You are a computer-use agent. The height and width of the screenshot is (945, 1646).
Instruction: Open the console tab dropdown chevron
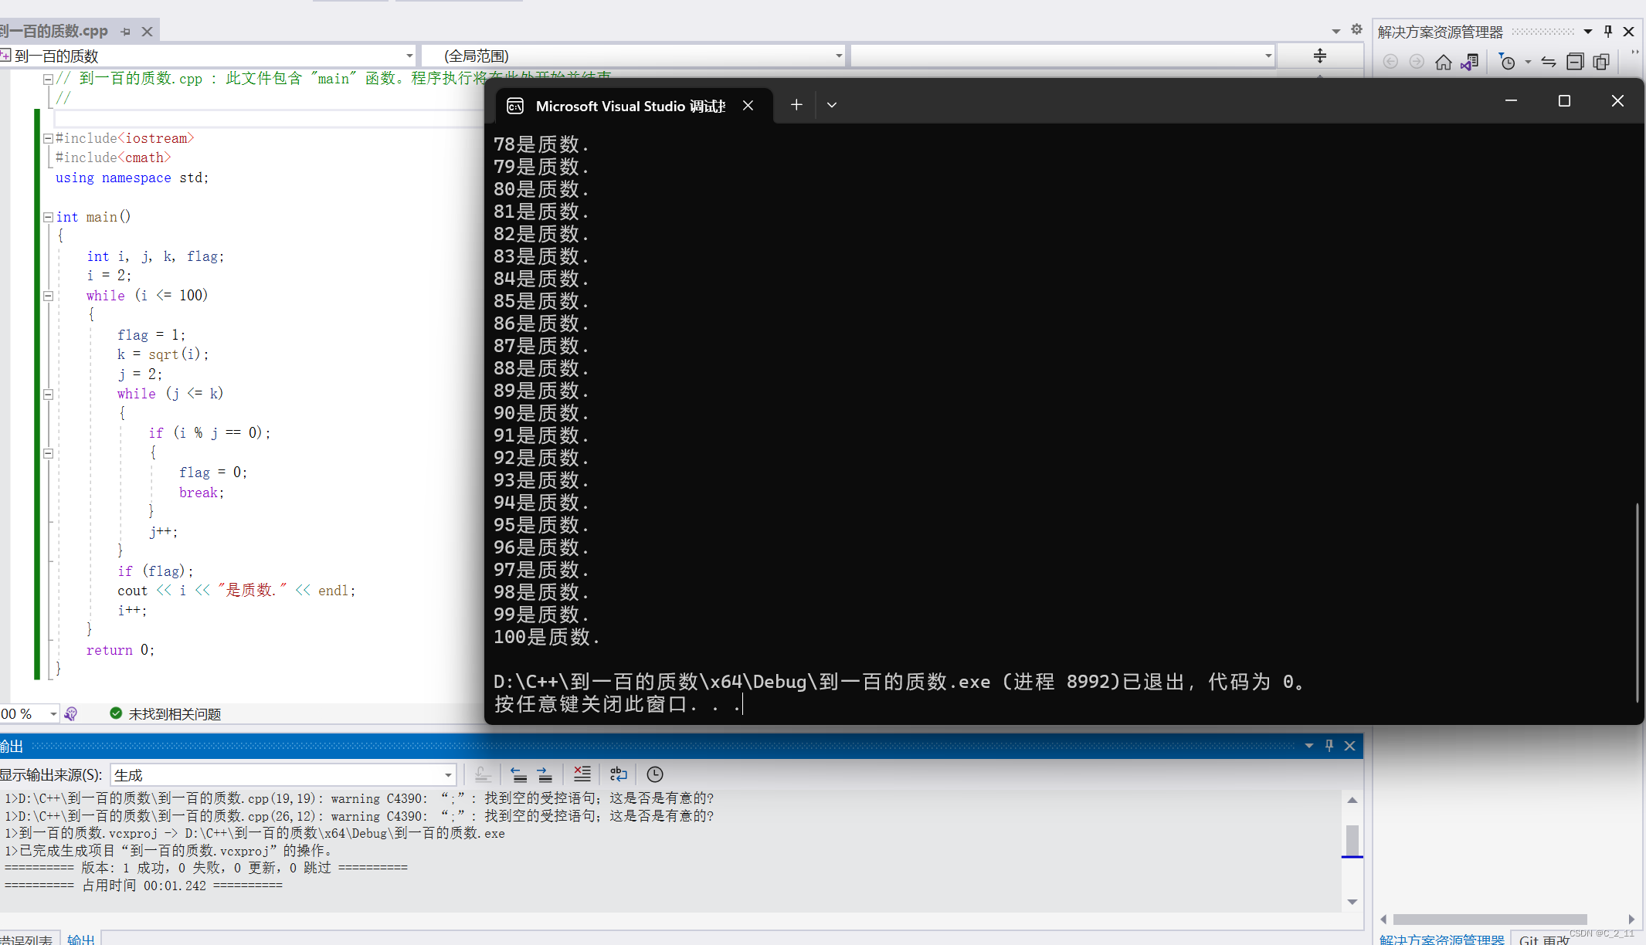(832, 104)
